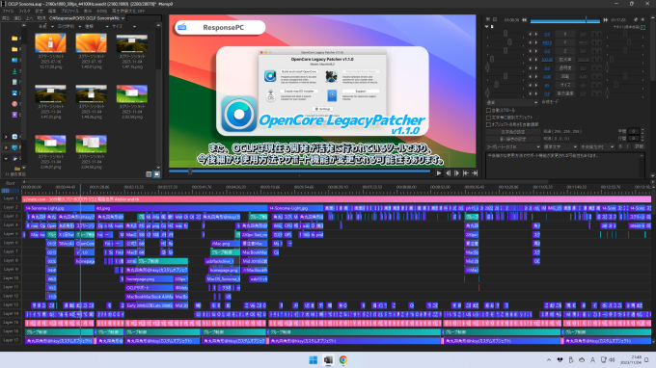Enable the オブジェクトの長さを自動調節 checkbox
Image resolution: width=656 pixels, height=368 pixels.
point(488,124)
